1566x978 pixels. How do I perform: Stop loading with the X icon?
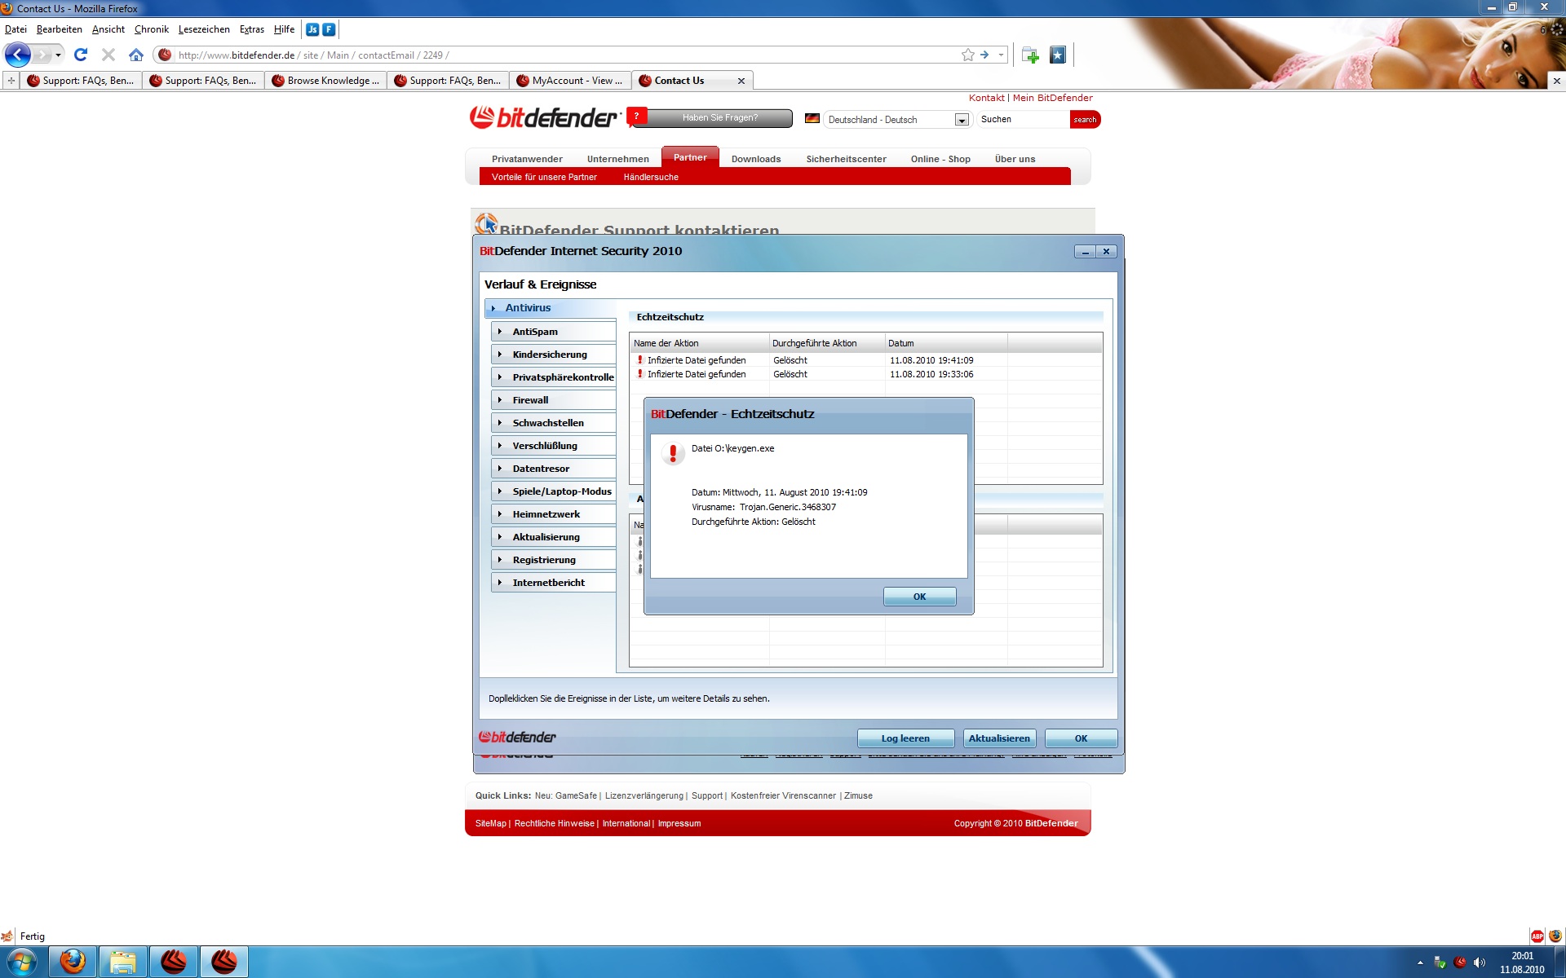pos(108,55)
